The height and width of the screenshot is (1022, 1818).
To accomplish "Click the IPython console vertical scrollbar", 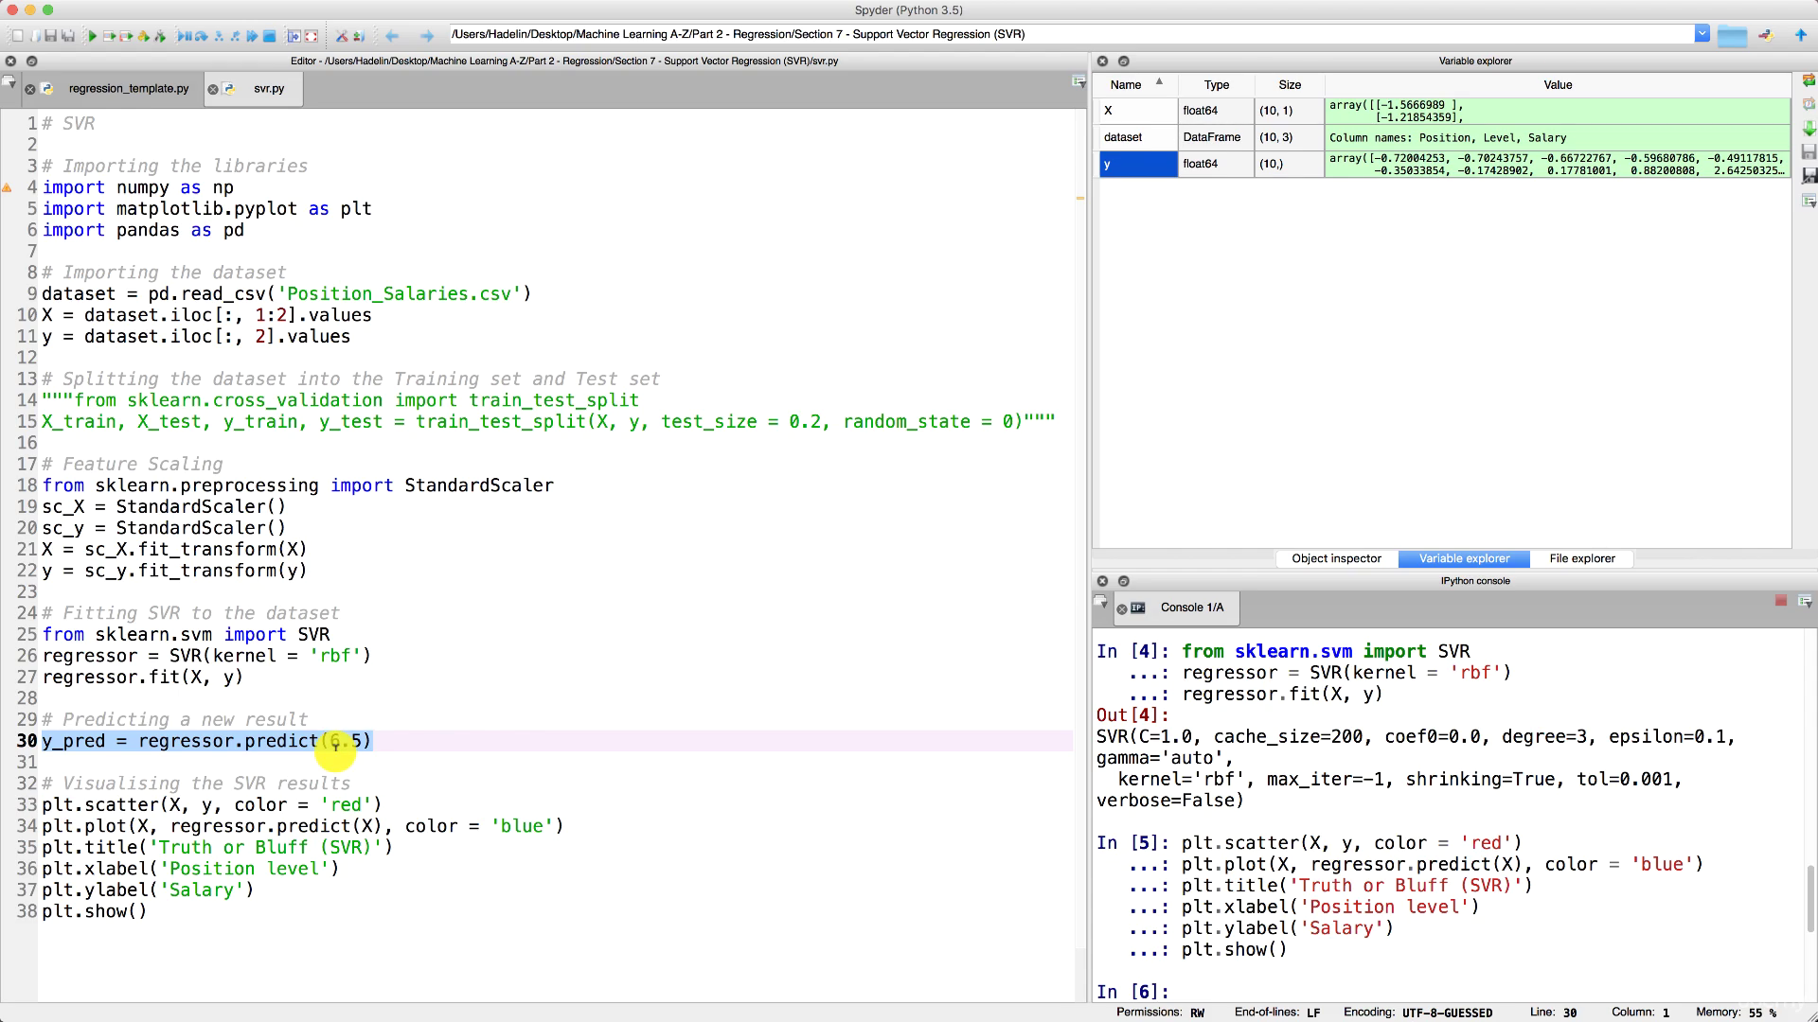I will [x=1809, y=899].
